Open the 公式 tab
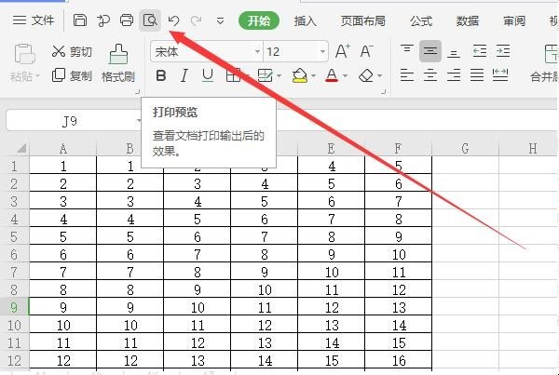Viewport: 559px width, 375px height. [421, 20]
